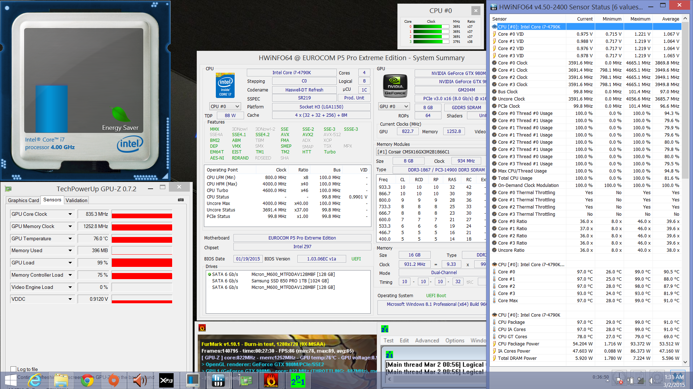Click the sensor list scroll-down arrow
Screen dimensions: 693x389
(x=685, y=362)
